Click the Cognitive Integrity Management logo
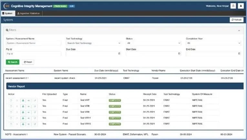The width and height of the screenshot is (247, 140). 6,6
